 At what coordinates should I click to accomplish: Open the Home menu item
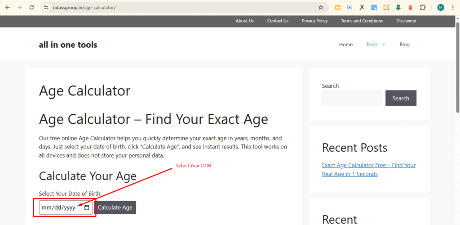point(346,45)
